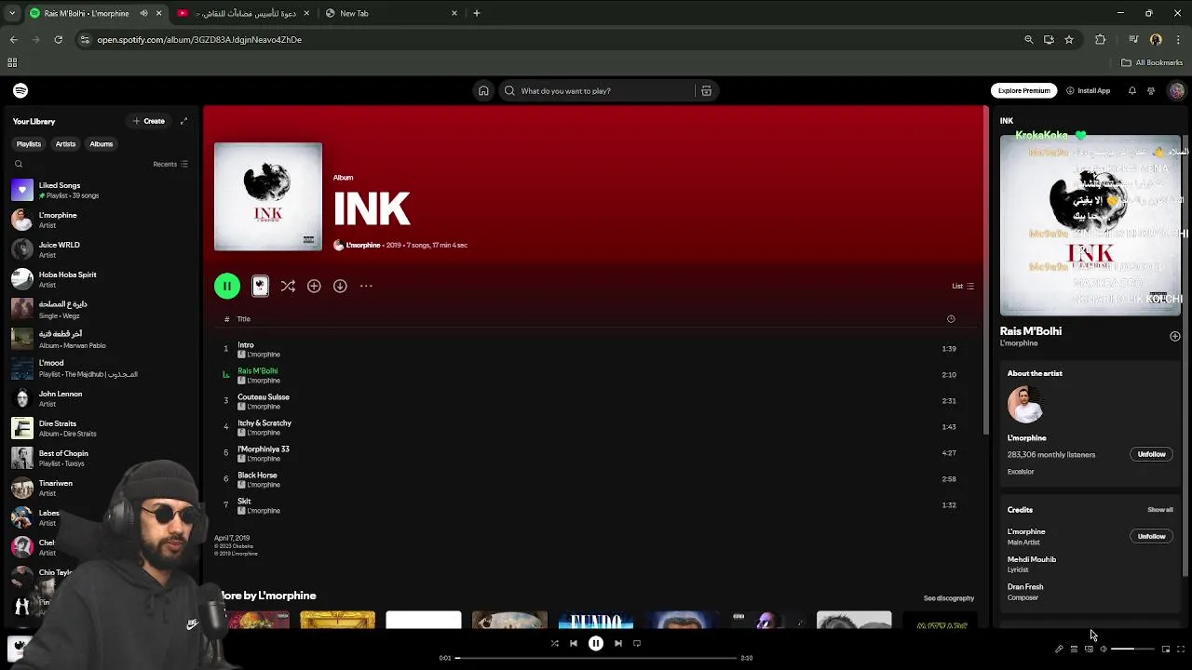Viewport: 1192px width, 670px height.
Task: Download the INK album
Action: tap(340, 286)
